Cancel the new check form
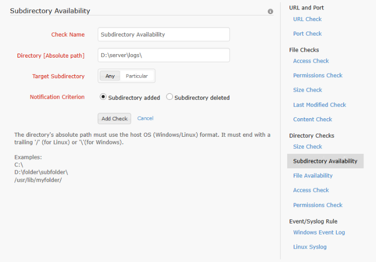 (145, 118)
